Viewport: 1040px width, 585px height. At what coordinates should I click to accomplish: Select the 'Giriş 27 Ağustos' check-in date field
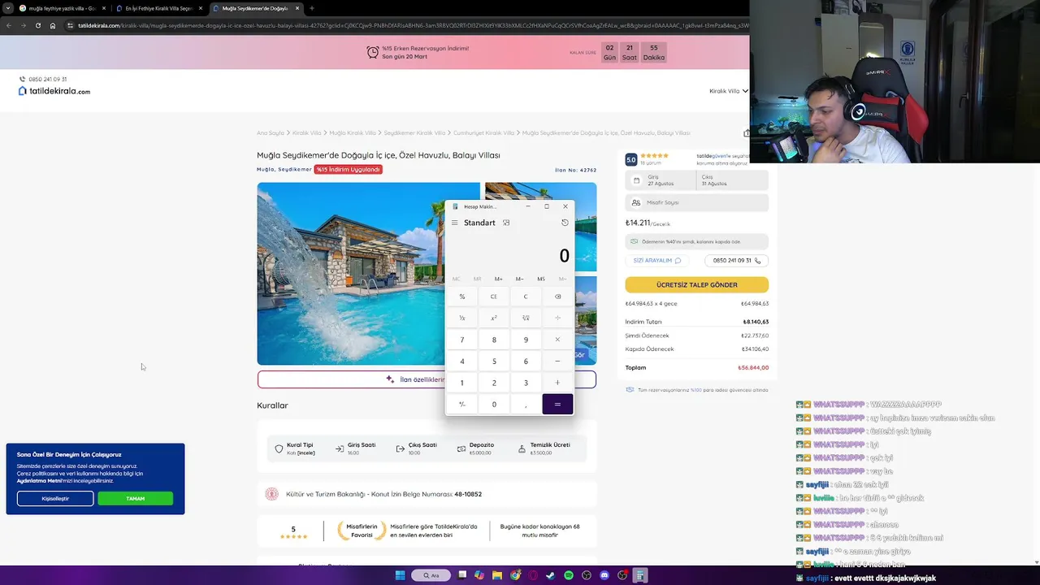tap(661, 180)
